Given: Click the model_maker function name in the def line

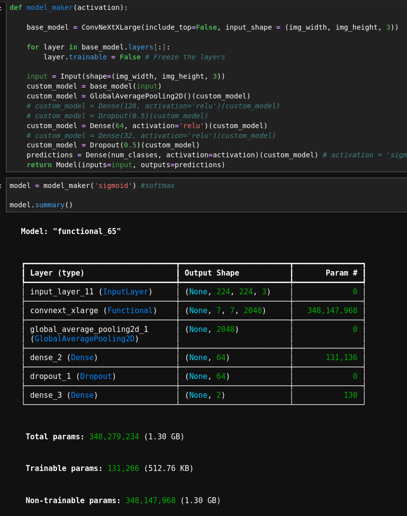Looking at the screenshot, I should pos(50,7).
